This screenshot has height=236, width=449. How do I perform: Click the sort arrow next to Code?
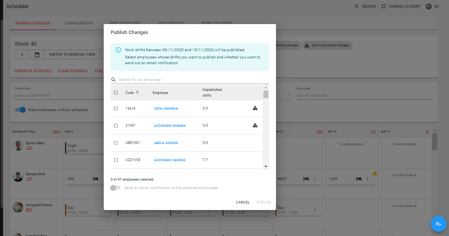pyautogui.click(x=137, y=92)
